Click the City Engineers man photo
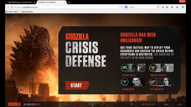 point(166,82)
